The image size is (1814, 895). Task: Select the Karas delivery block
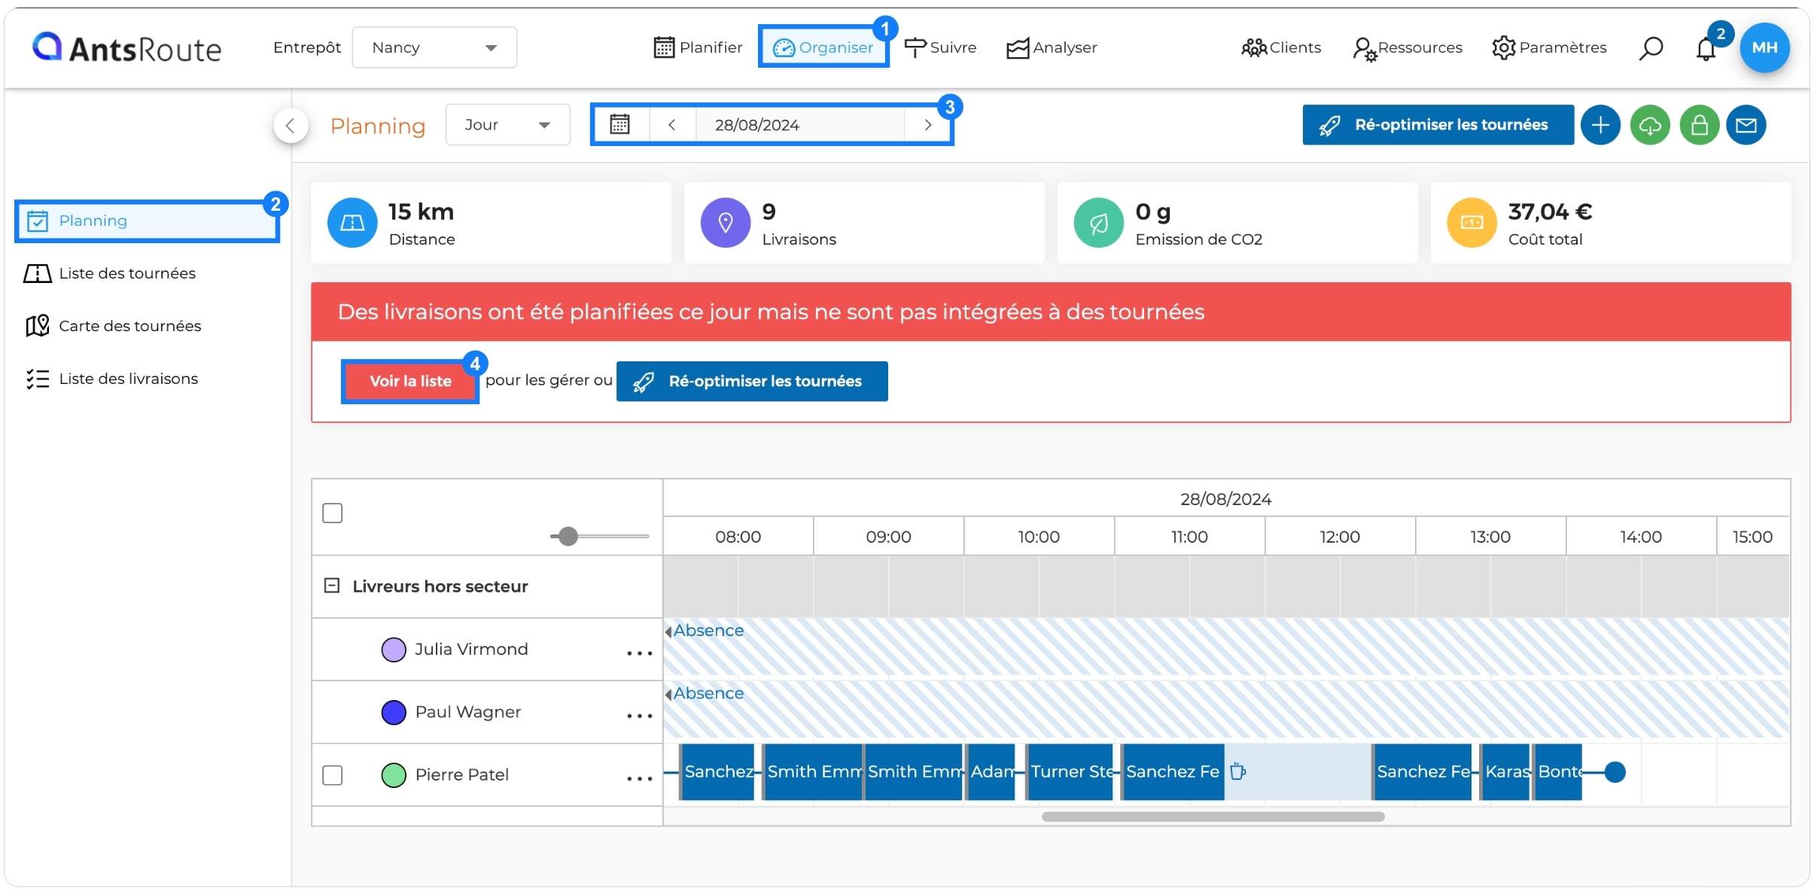tap(1505, 772)
